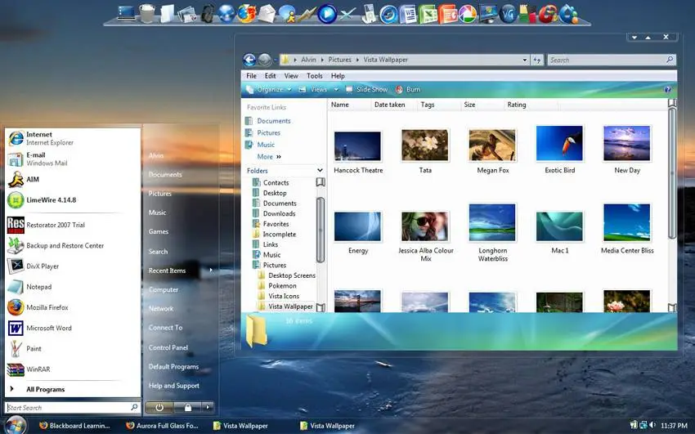Click the Explorer Search box
The image size is (695, 434).
tap(612, 60)
